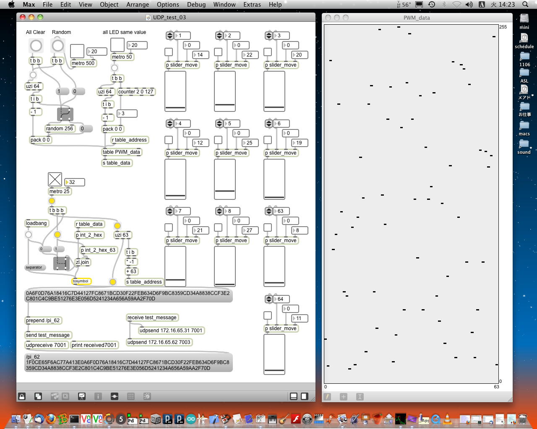Screen dimensions: 537x429
Task: Click the Random bang button
Action: pyautogui.click(x=57, y=45)
